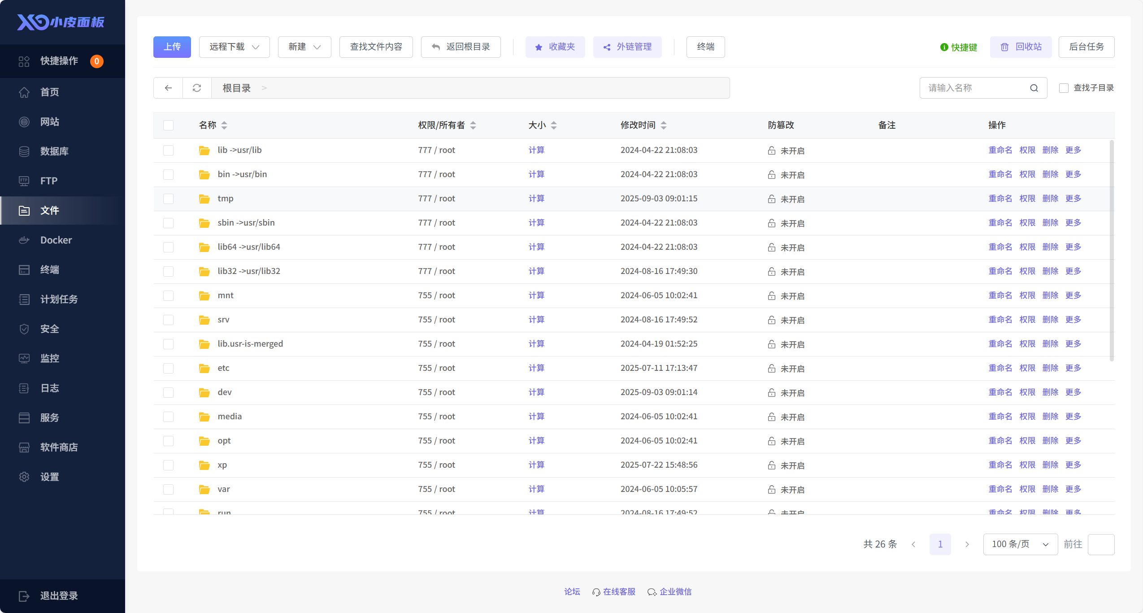Click the 快捷键 shortcut info icon
Viewport: 1143px width, 613px height.
[x=944, y=47]
